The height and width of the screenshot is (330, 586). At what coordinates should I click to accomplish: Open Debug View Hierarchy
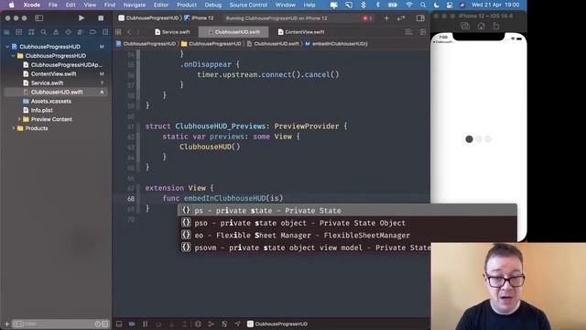[198, 324]
